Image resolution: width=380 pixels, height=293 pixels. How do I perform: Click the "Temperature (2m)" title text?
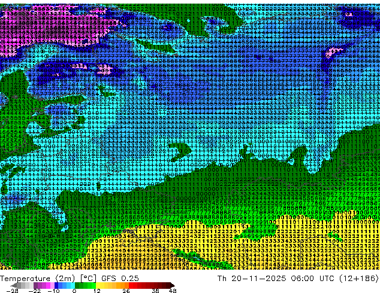[38, 279]
